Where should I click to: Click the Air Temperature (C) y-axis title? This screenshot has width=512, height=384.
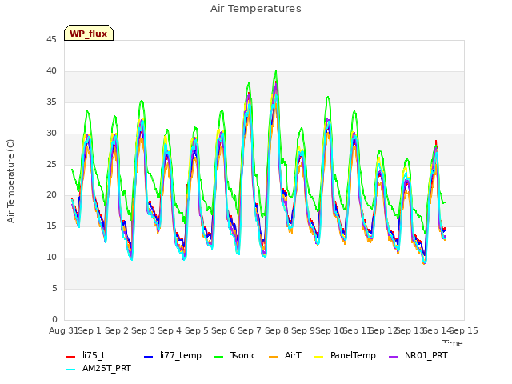(x=10, y=181)
